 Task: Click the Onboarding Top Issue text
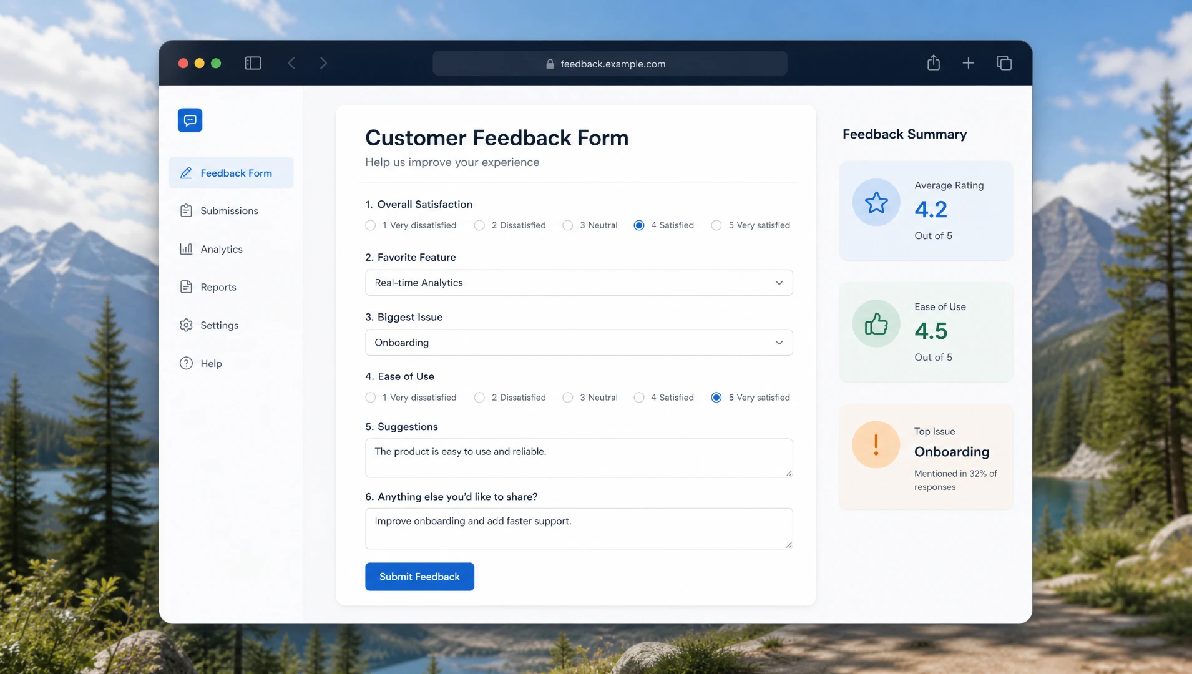[952, 452]
